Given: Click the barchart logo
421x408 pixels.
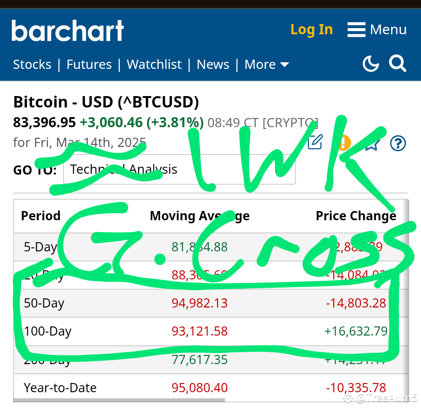Looking at the screenshot, I should click(x=68, y=30).
